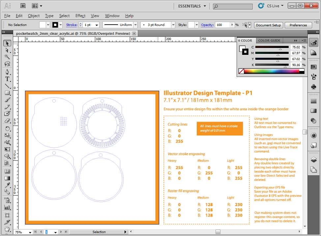Choose the Warp tool
This screenshot has width=321, height=236.
[x=7, y=142]
